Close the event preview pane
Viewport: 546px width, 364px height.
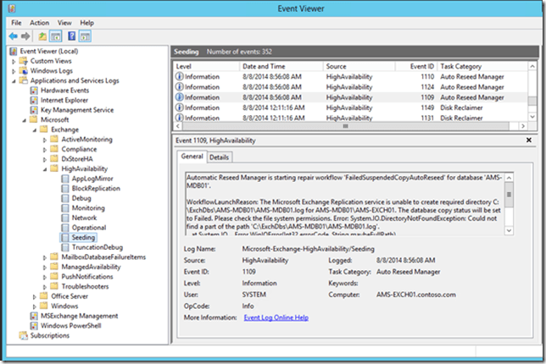click(x=528, y=139)
